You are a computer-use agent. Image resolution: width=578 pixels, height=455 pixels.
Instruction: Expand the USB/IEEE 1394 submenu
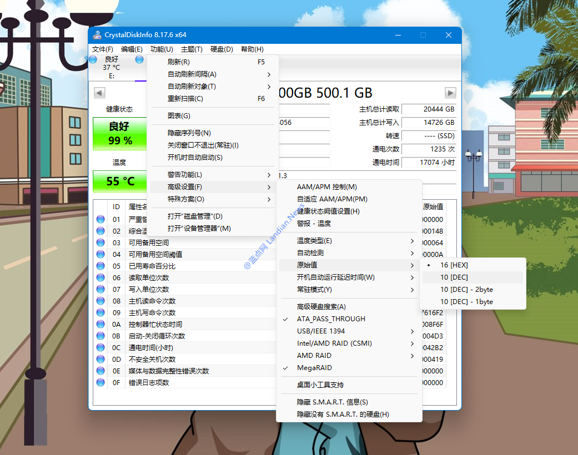349,331
